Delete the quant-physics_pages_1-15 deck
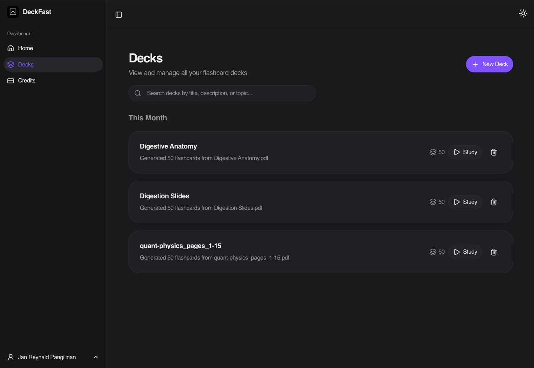This screenshot has height=368, width=534. pyautogui.click(x=494, y=252)
